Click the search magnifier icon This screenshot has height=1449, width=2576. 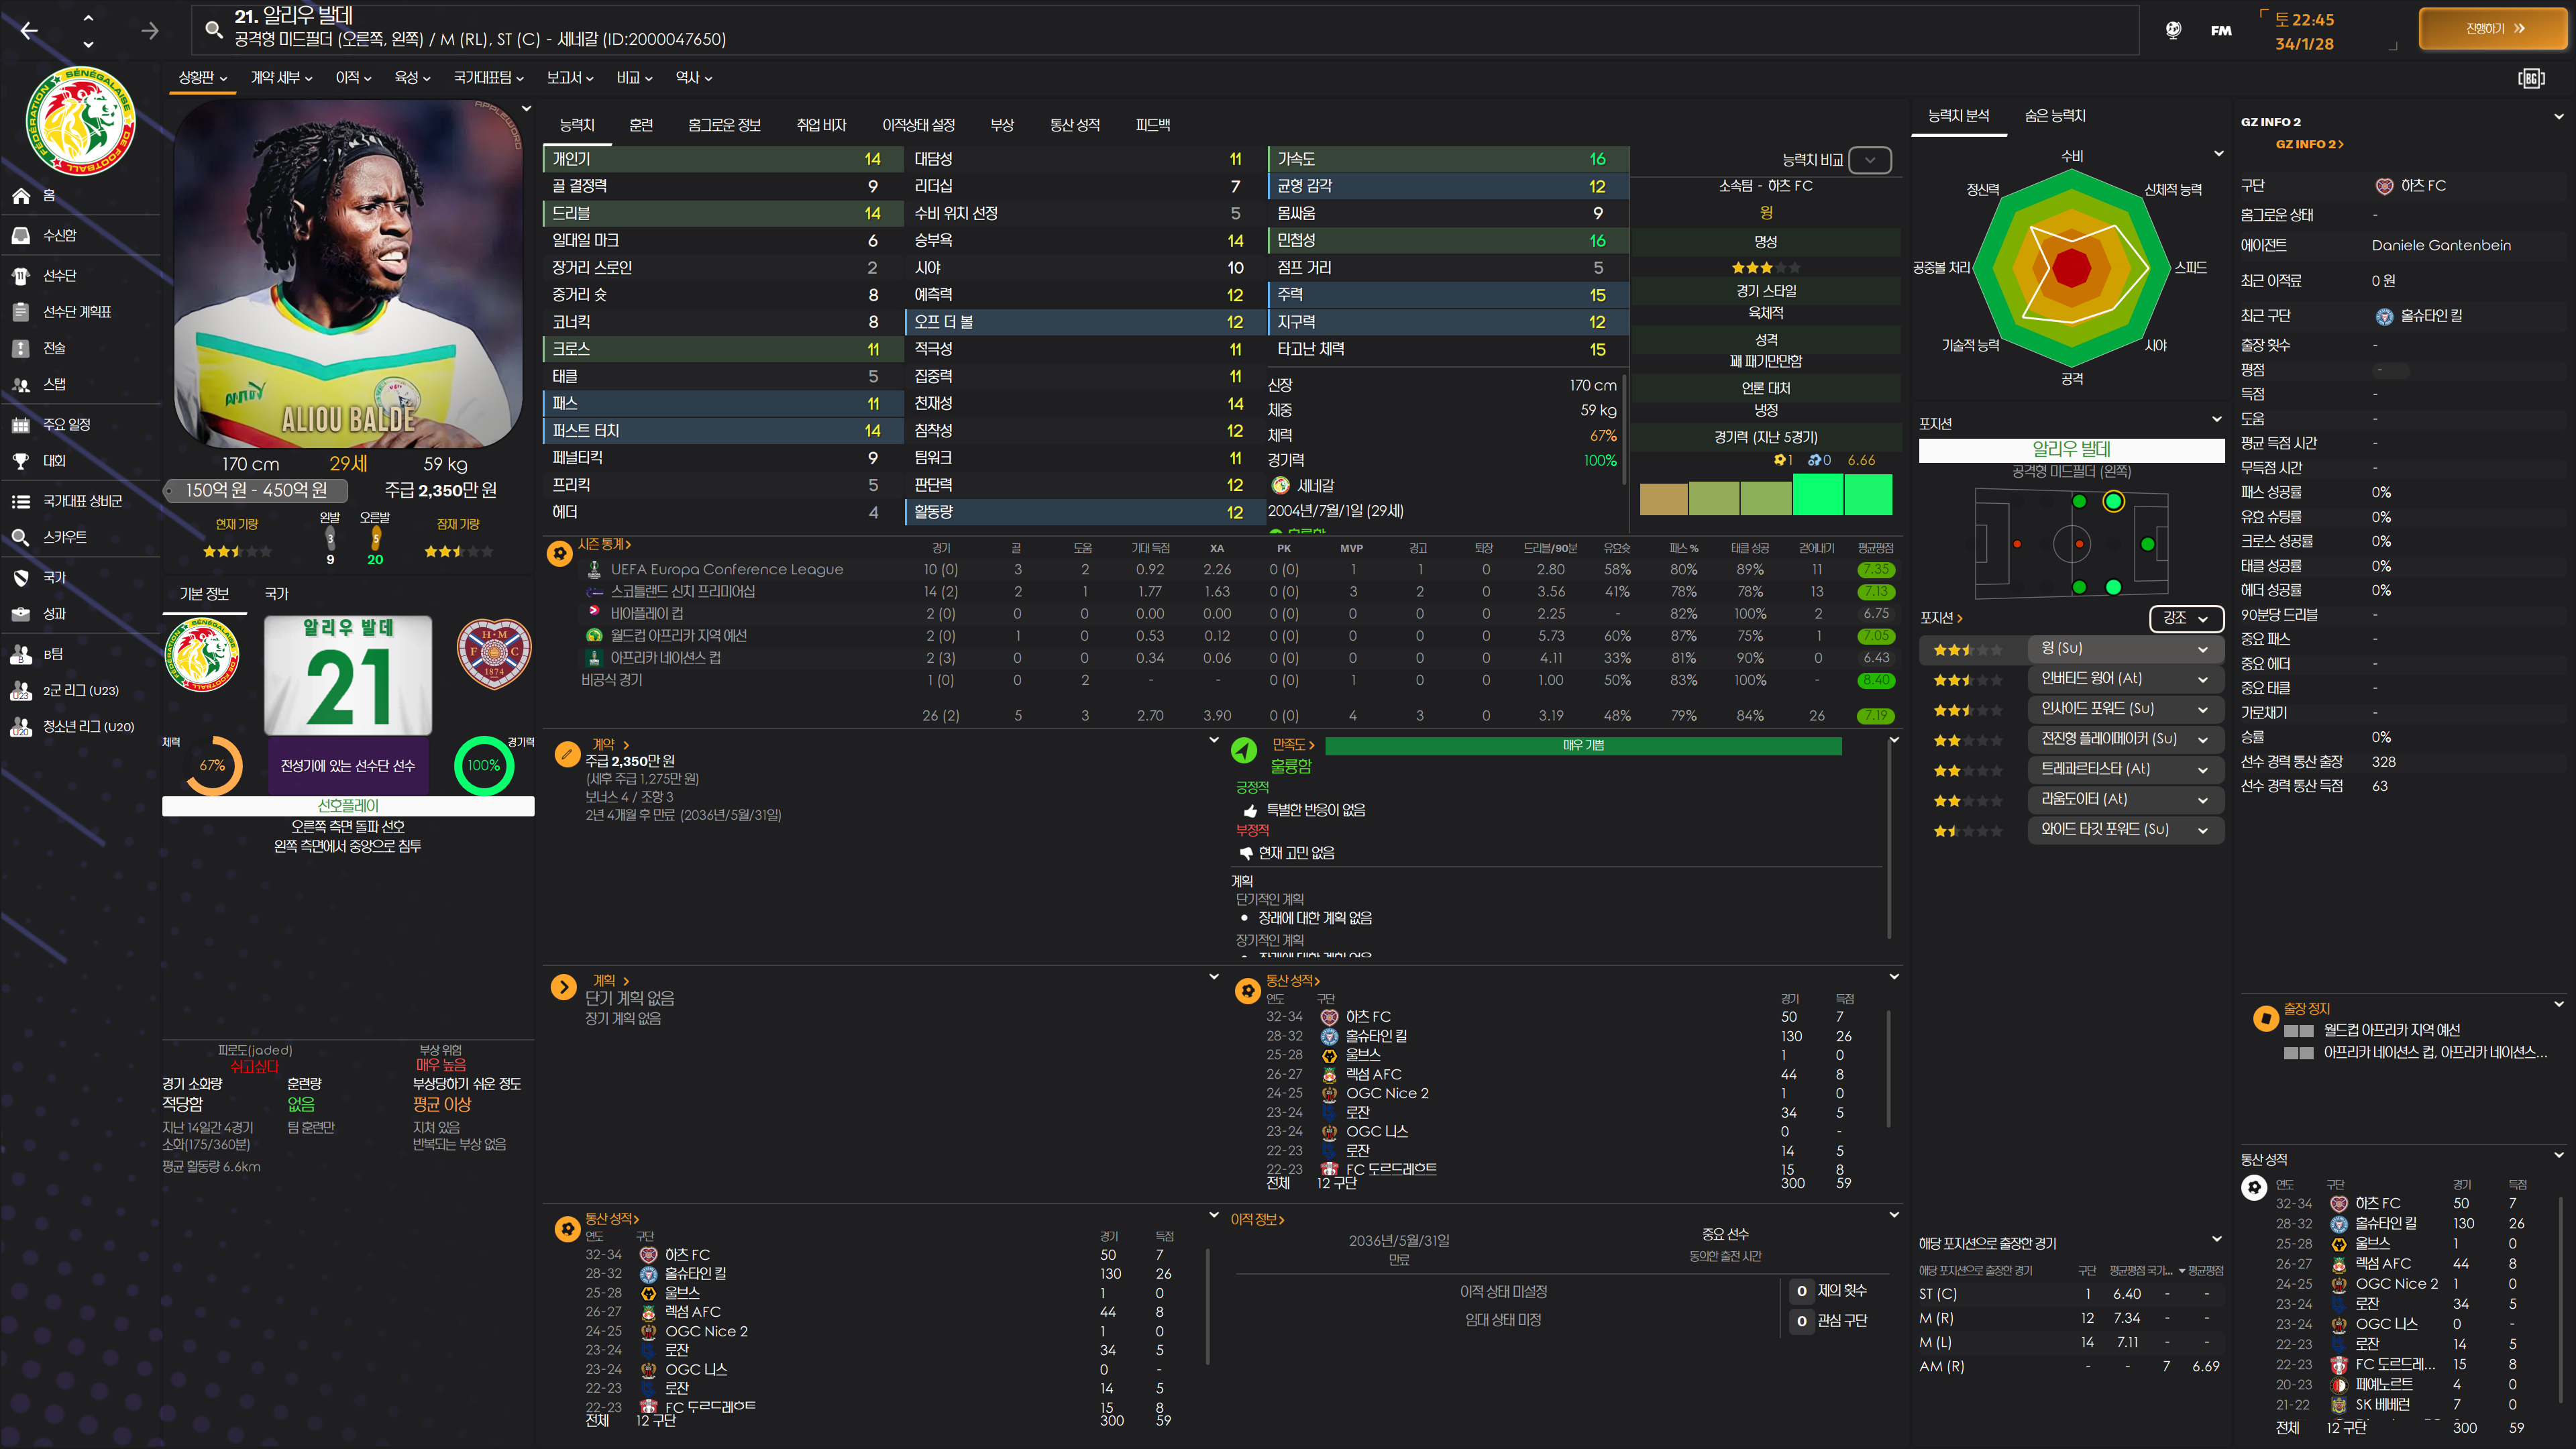pyautogui.click(x=213, y=30)
